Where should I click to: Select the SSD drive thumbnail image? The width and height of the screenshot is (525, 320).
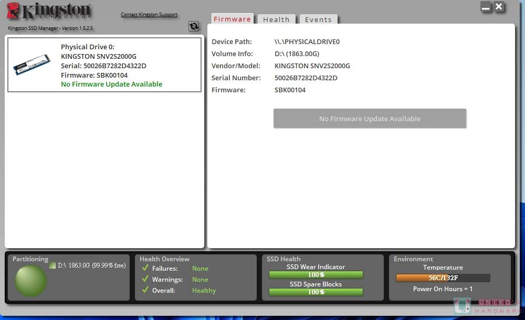click(32, 65)
